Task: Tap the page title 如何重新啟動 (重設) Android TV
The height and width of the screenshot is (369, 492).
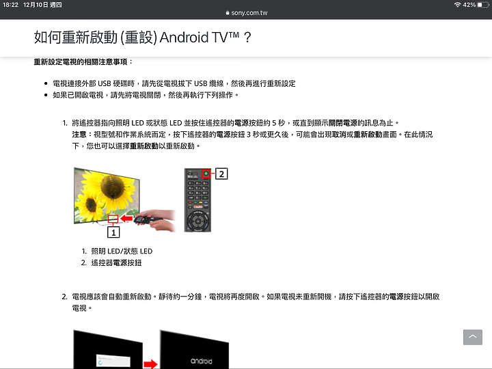Action: [x=142, y=38]
